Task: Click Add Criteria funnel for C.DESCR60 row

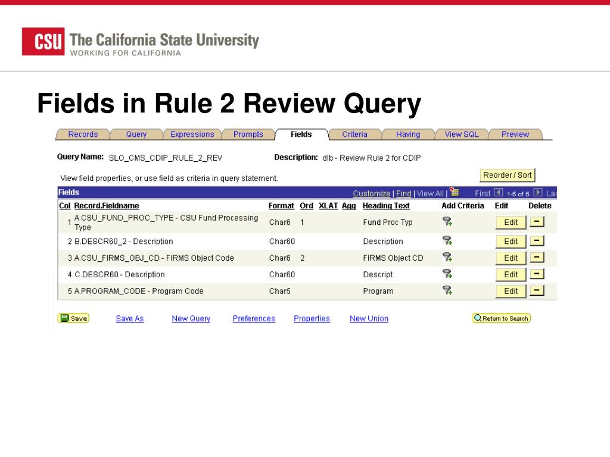Action: coord(447,274)
